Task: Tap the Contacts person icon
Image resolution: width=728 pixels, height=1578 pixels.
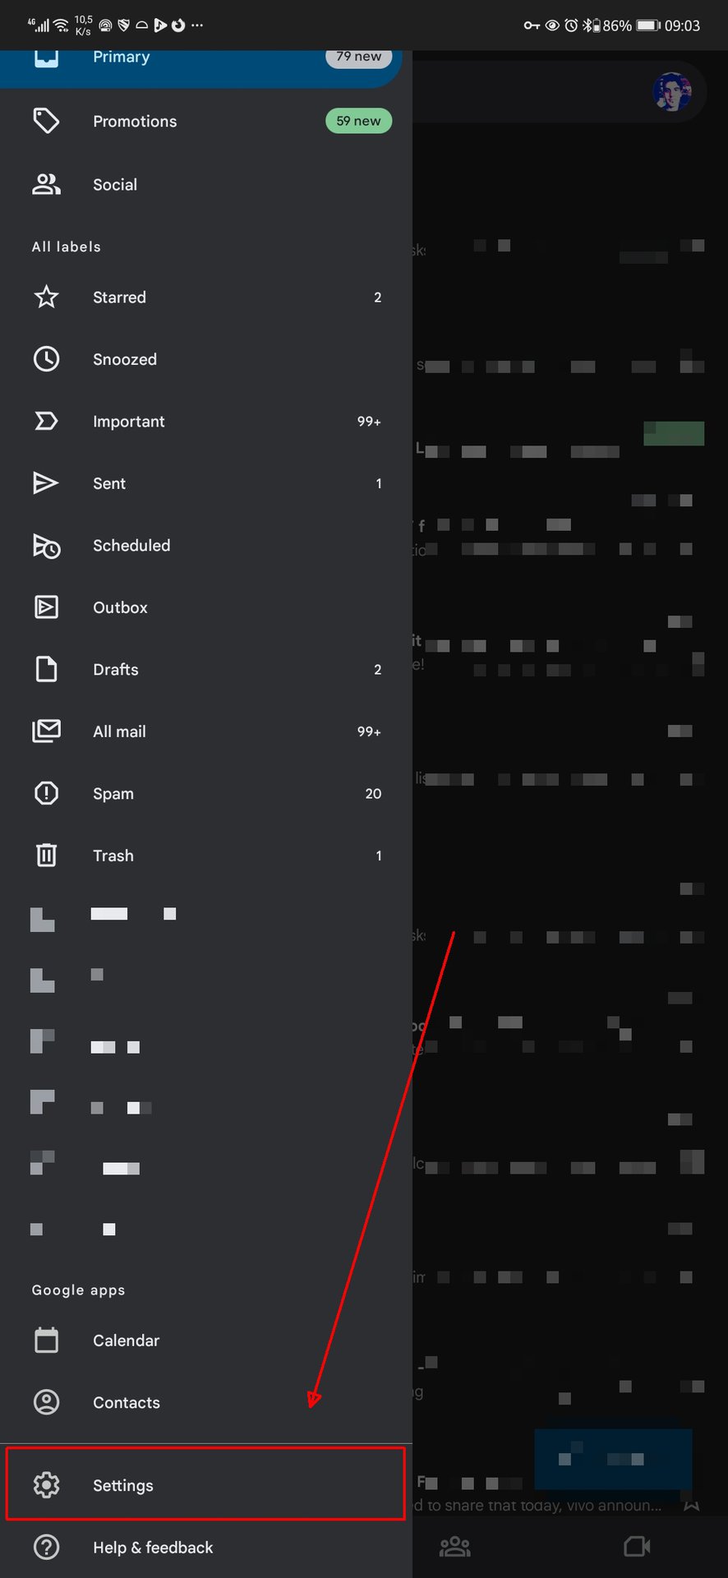Action: pyautogui.click(x=46, y=1402)
